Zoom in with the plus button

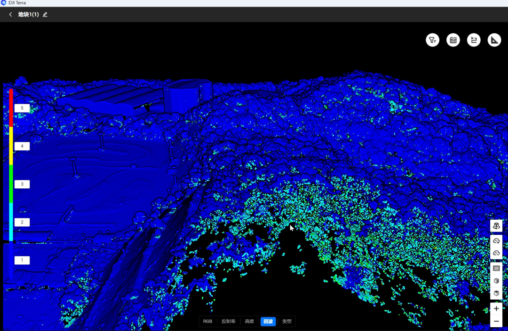pyautogui.click(x=496, y=309)
